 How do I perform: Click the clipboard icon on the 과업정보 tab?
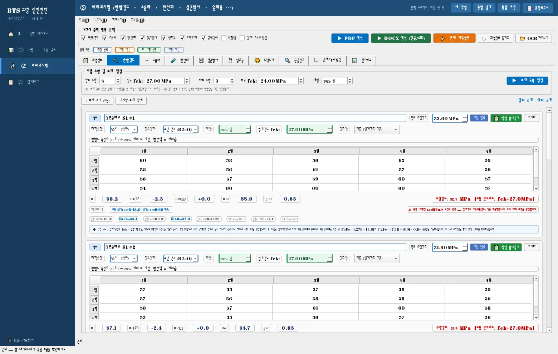[x=85, y=60]
